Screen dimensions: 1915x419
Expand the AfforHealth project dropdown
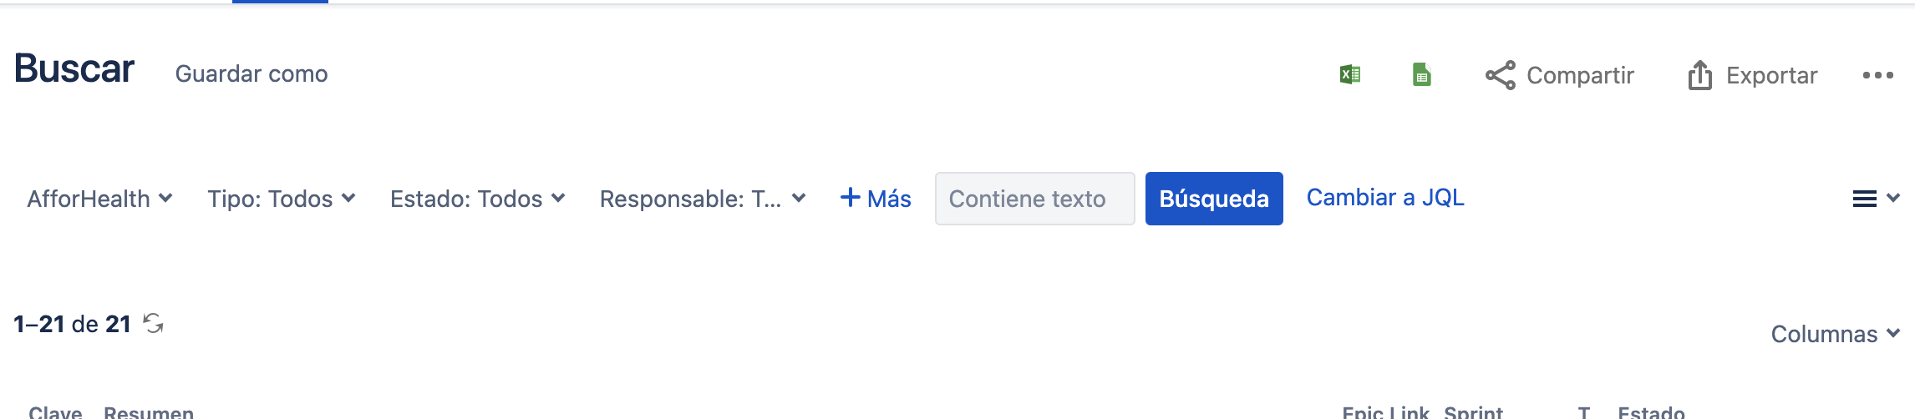(x=99, y=199)
